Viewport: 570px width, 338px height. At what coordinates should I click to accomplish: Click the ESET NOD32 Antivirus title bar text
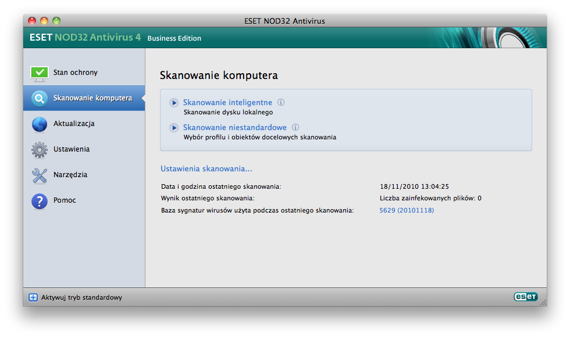pos(284,21)
